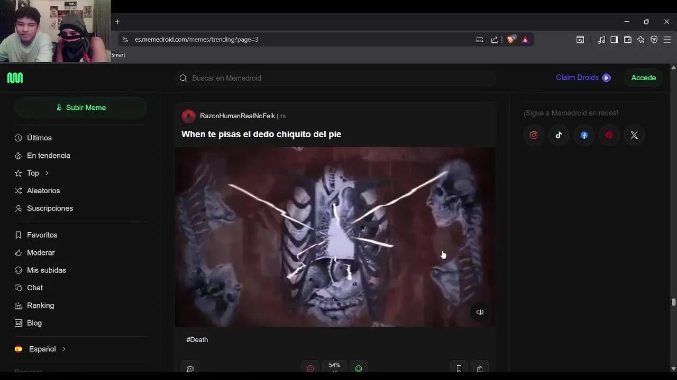
Task: Click the meme title about dedo chiquito
Action: pos(261,134)
